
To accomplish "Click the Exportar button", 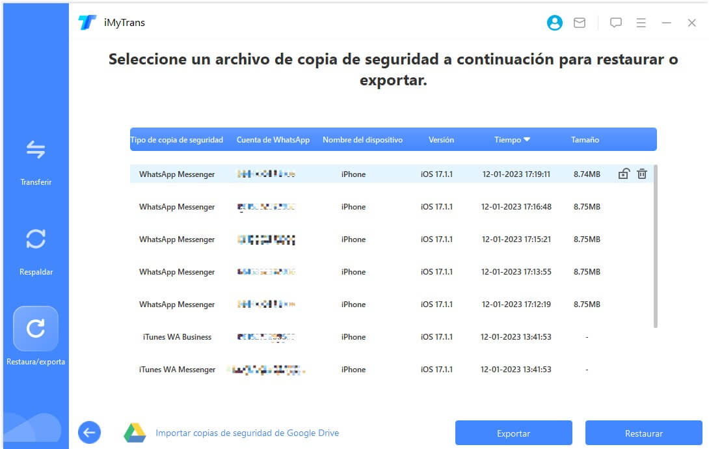I will coord(513,432).
